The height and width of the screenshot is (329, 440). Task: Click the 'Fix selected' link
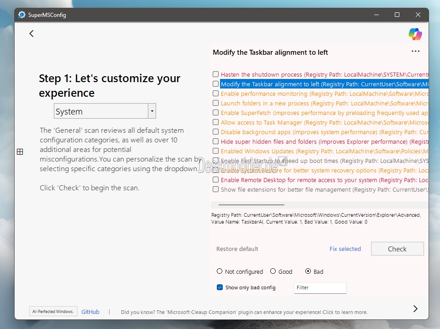[345, 249]
